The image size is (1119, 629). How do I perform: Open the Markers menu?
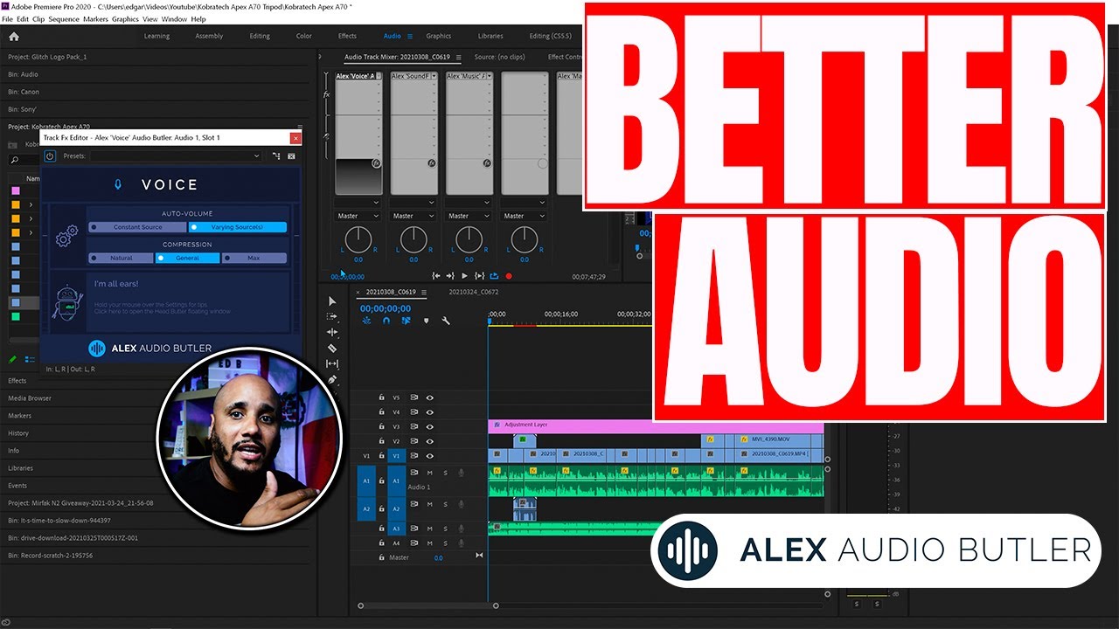coord(95,18)
